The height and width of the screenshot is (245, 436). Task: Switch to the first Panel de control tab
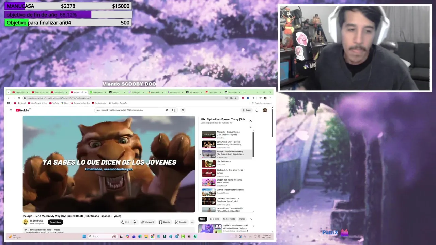click(x=20, y=92)
